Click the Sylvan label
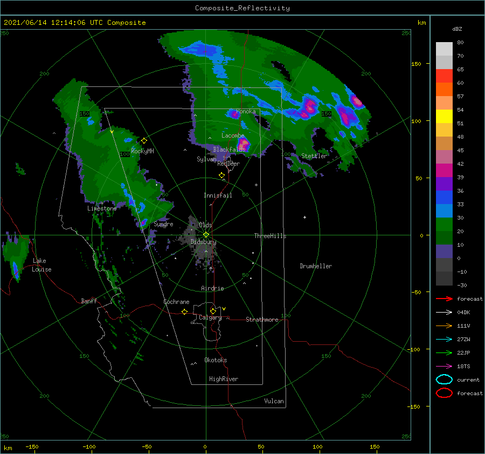Image resolution: width=485 pixels, height=454 pixels. click(x=206, y=159)
